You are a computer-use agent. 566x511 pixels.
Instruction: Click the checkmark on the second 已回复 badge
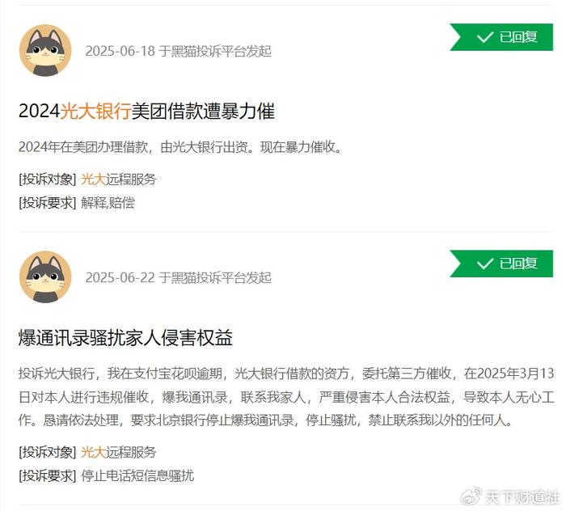485,264
